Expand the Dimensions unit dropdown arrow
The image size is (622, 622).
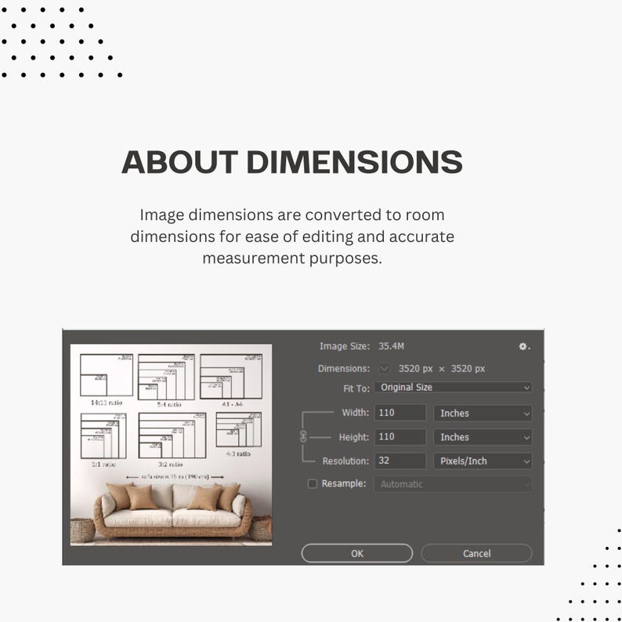384,368
